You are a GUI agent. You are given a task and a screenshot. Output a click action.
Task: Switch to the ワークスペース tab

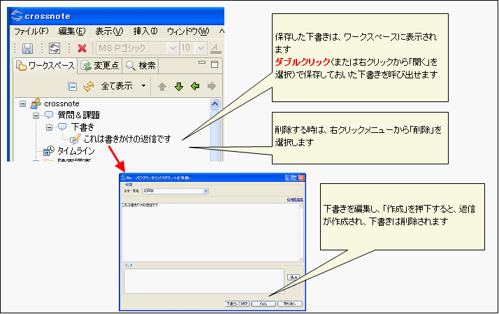point(45,66)
